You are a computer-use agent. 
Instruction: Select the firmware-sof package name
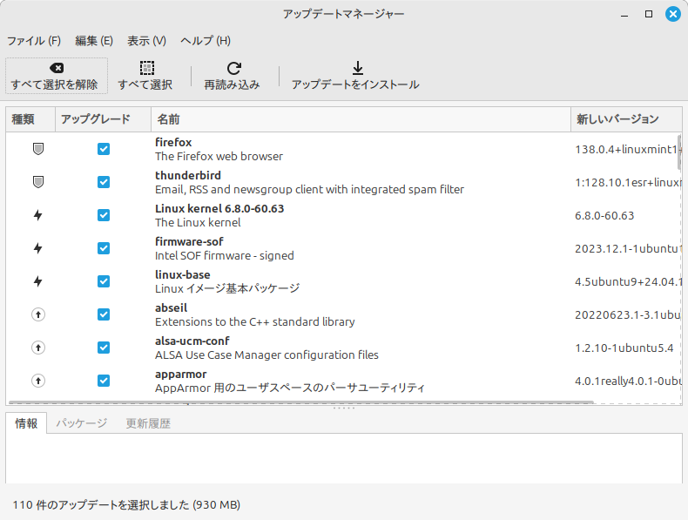click(189, 242)
